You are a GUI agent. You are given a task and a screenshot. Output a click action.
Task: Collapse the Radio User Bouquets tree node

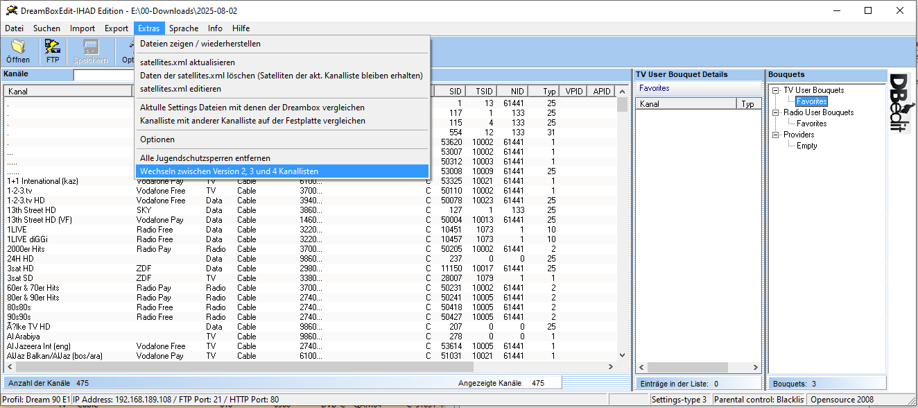776,112
